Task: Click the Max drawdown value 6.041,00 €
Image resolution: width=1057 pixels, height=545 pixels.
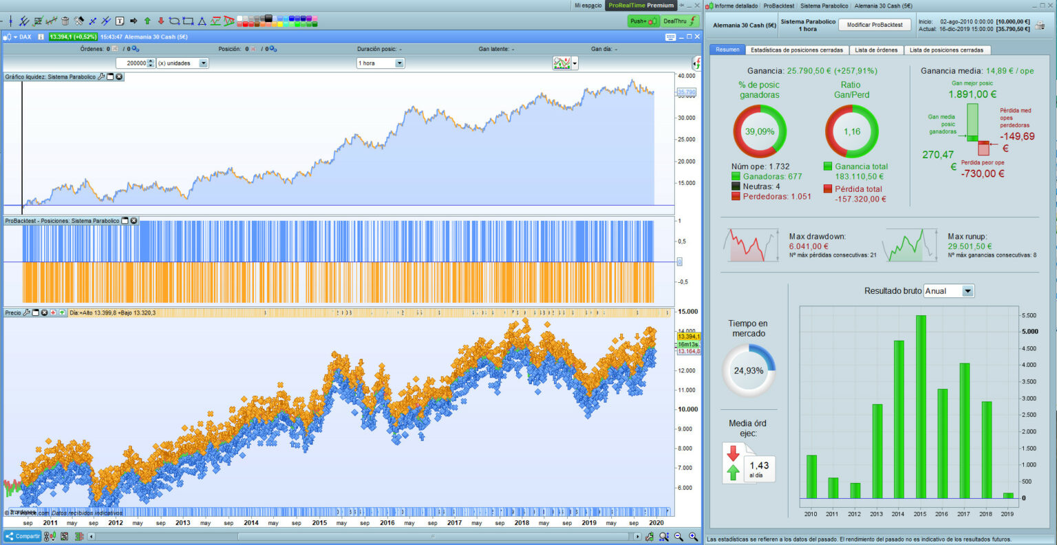Action: pyautogui.click(x=809, y=246)
